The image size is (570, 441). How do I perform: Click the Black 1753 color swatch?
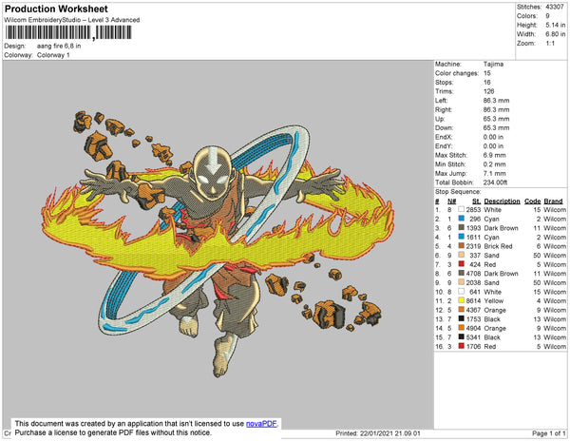pyautogui.click(x=462, y=318)
